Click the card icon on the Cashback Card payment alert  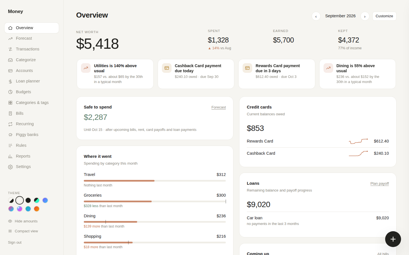pos(167,68)
